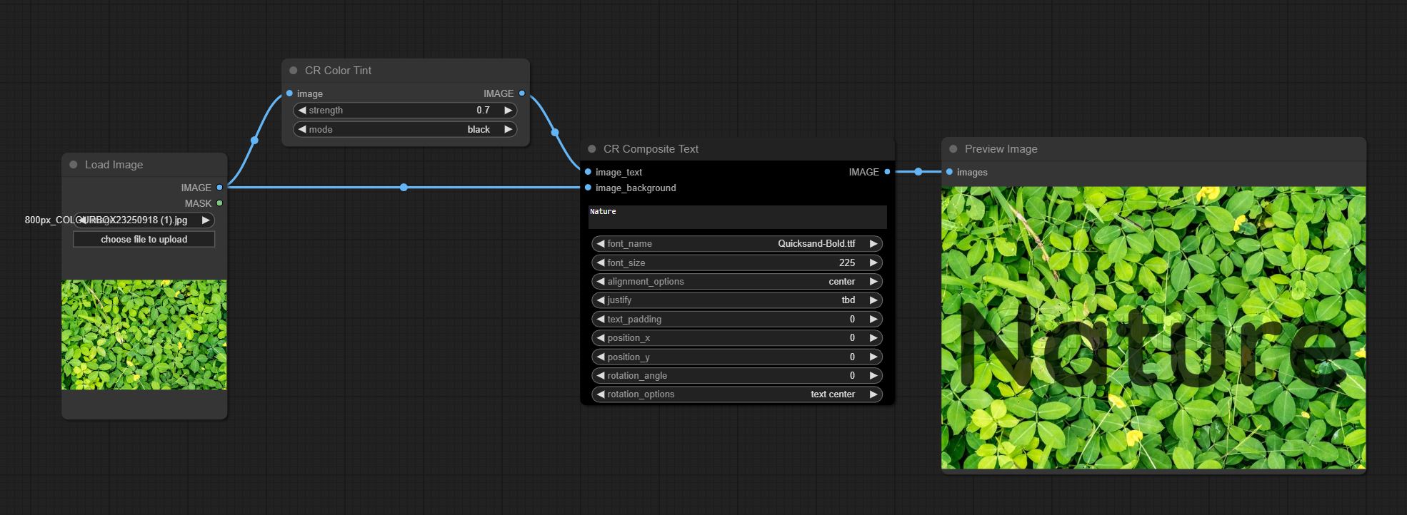Collapse the Load Image node dot
The width and height of the screenshot is (1407, 515).
click(x=73, y=165)
